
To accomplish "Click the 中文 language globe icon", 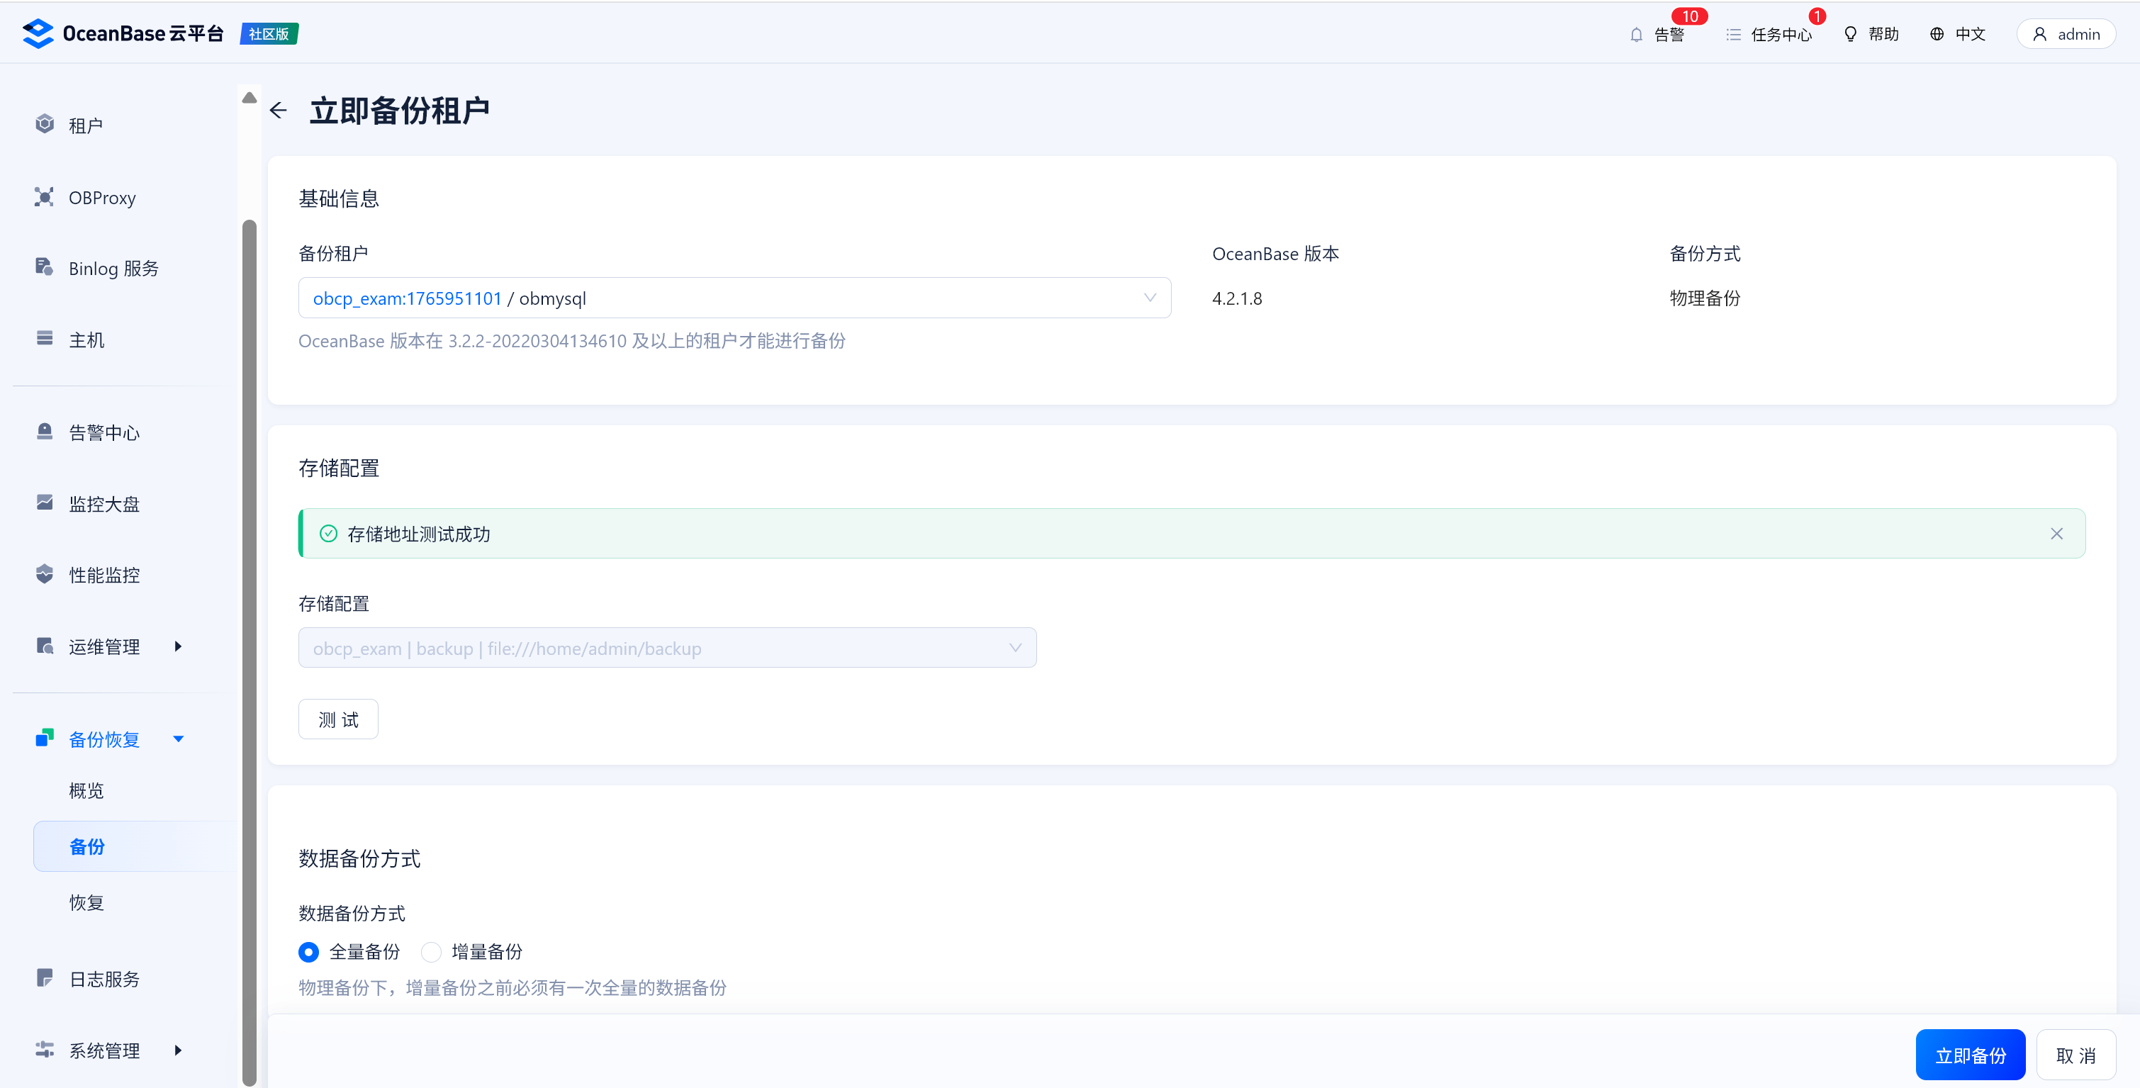I will pos(1937,34).
